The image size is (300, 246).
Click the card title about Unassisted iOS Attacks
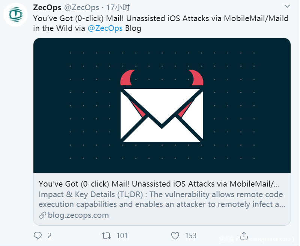click(x=159, y=184)
